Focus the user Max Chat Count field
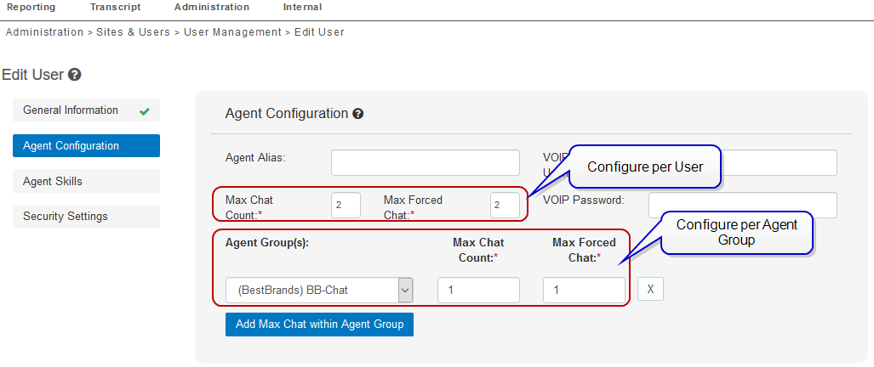 pyautogui.click(x=346, y=205)
